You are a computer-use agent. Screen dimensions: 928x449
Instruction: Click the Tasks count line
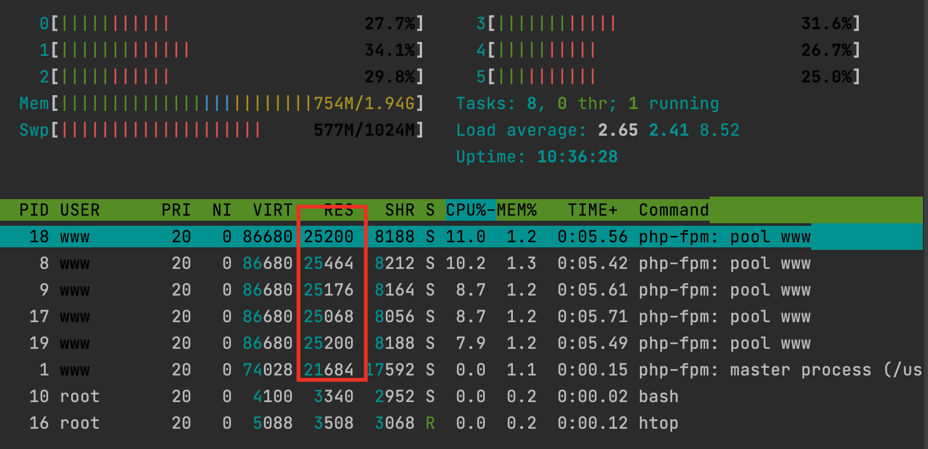click(x=588, y=103)
